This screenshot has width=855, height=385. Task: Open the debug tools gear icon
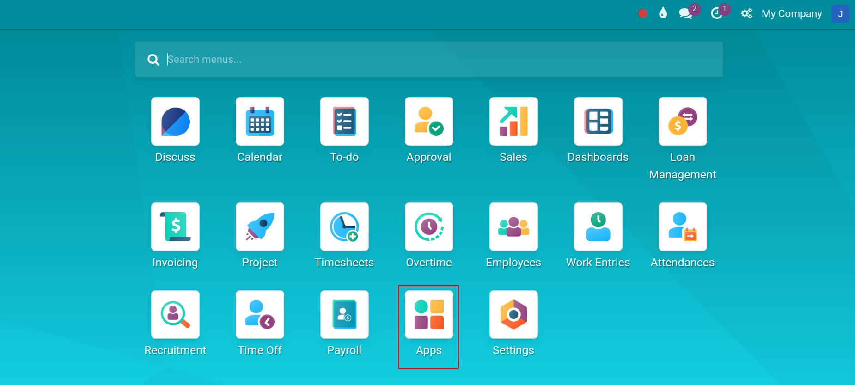coord(746,13)
